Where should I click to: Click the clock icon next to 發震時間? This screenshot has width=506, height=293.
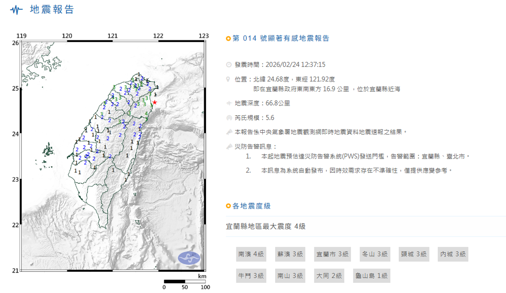tap(229, 65)
